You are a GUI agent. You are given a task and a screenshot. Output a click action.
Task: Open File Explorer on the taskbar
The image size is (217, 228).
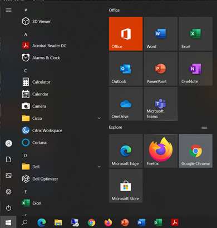tap(58, 222)
